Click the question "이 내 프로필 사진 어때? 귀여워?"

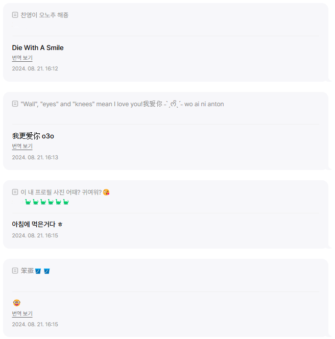pos(61,192)
